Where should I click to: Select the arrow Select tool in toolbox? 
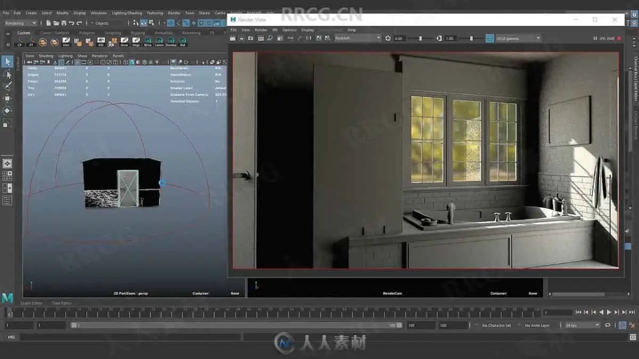click(7, 62)
